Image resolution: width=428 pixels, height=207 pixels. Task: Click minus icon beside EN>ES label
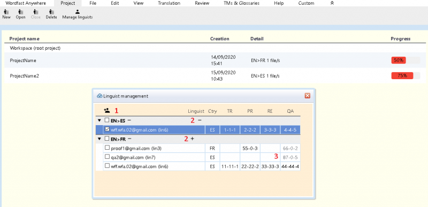pyautogui.click(x=129, y=120)
